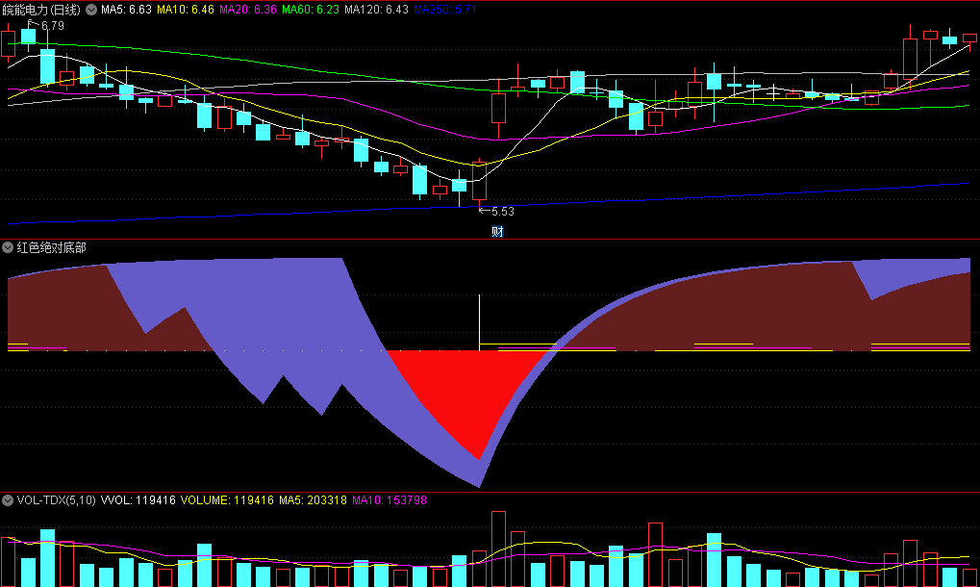The width and height of the screenshot is (980, 587).
Task: Select the MA5: 6.63 legend value
Action: (x=126, y=10)
